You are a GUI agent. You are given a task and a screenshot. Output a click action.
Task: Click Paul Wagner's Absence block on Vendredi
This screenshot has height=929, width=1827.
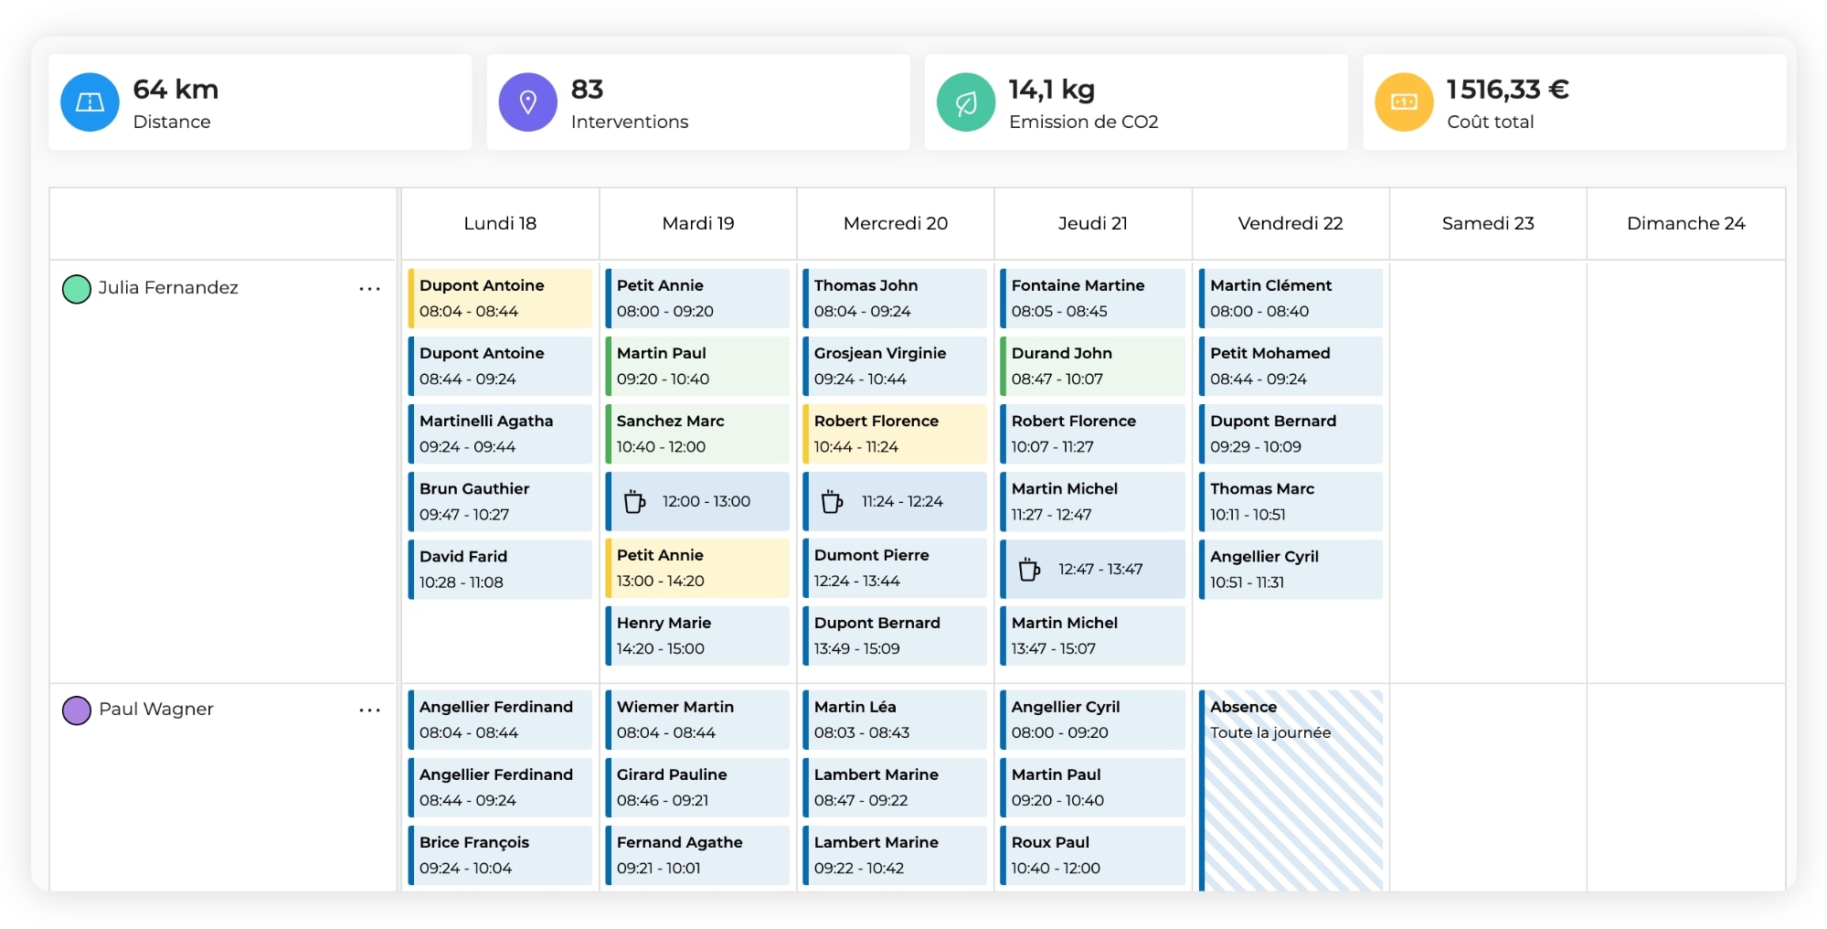[x=1290, y=786]
